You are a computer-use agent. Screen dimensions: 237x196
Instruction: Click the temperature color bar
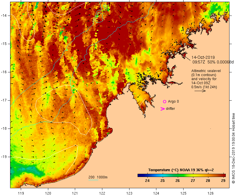[x=182, y=175]
